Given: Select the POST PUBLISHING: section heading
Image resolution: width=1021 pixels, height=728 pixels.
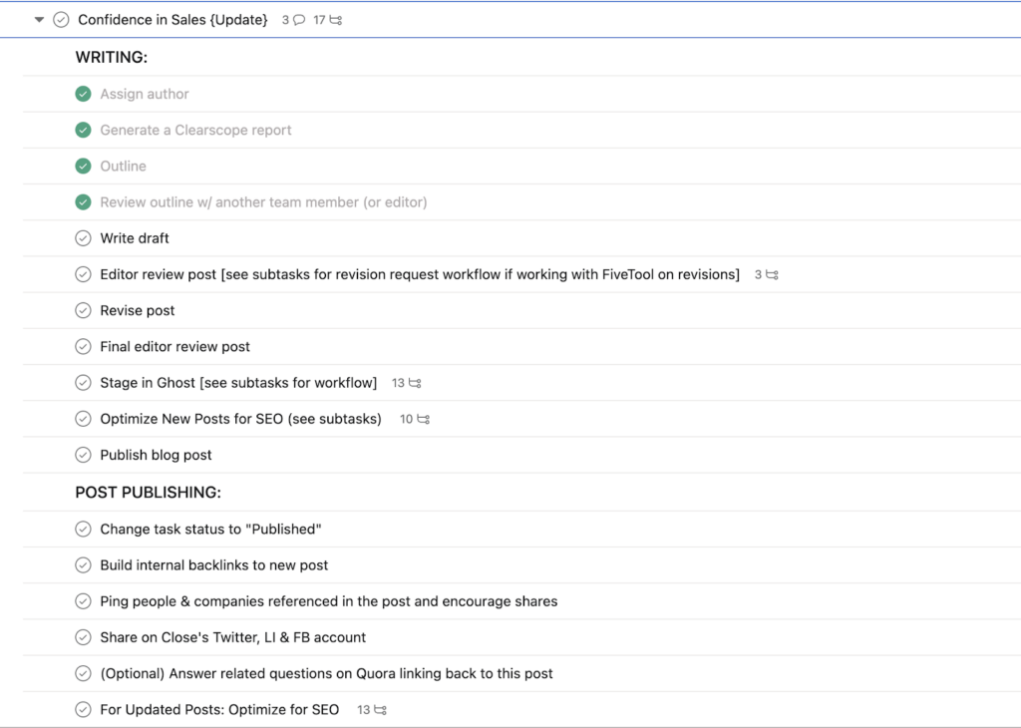Looking at the screenshot, I should 149,493.
